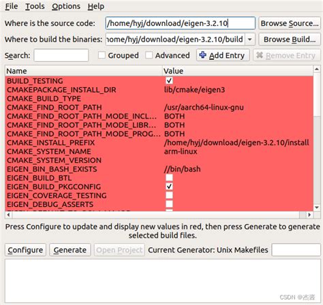Click the horizontal scroll right arrow
The image size is (323, 305).
pos(309,214)
